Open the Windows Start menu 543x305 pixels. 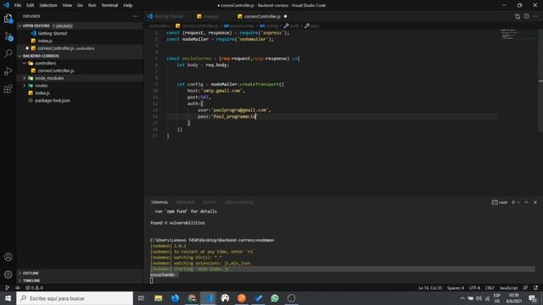[x=8, y=298]
